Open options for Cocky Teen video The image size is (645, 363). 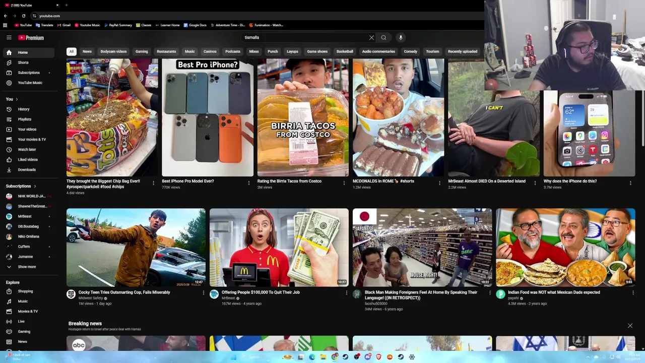(x=204, y=292)
